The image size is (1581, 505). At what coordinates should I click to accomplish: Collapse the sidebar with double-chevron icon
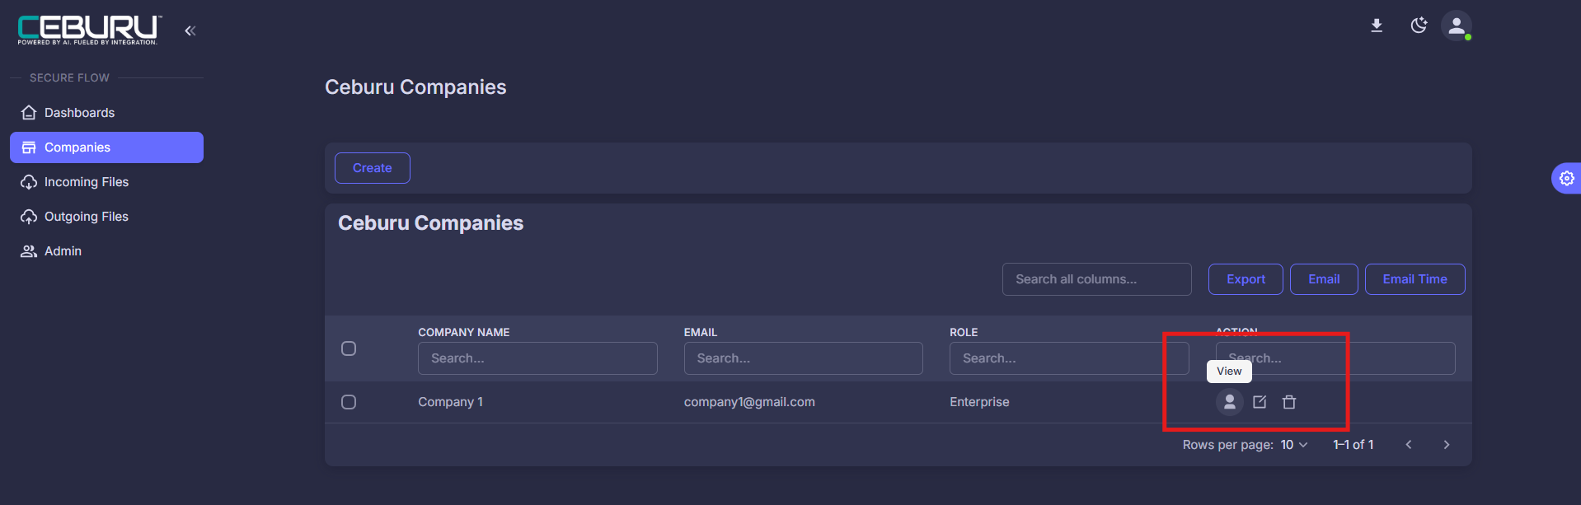pos(190,30)
